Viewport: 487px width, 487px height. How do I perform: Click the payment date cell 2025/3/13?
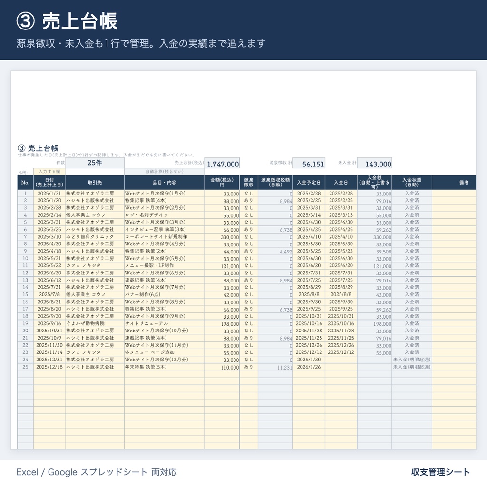coord(341,215)
